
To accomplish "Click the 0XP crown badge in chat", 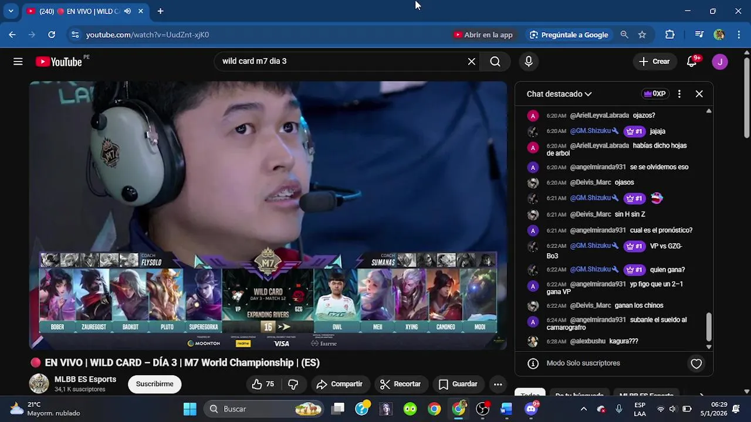I will pos(655,94).
